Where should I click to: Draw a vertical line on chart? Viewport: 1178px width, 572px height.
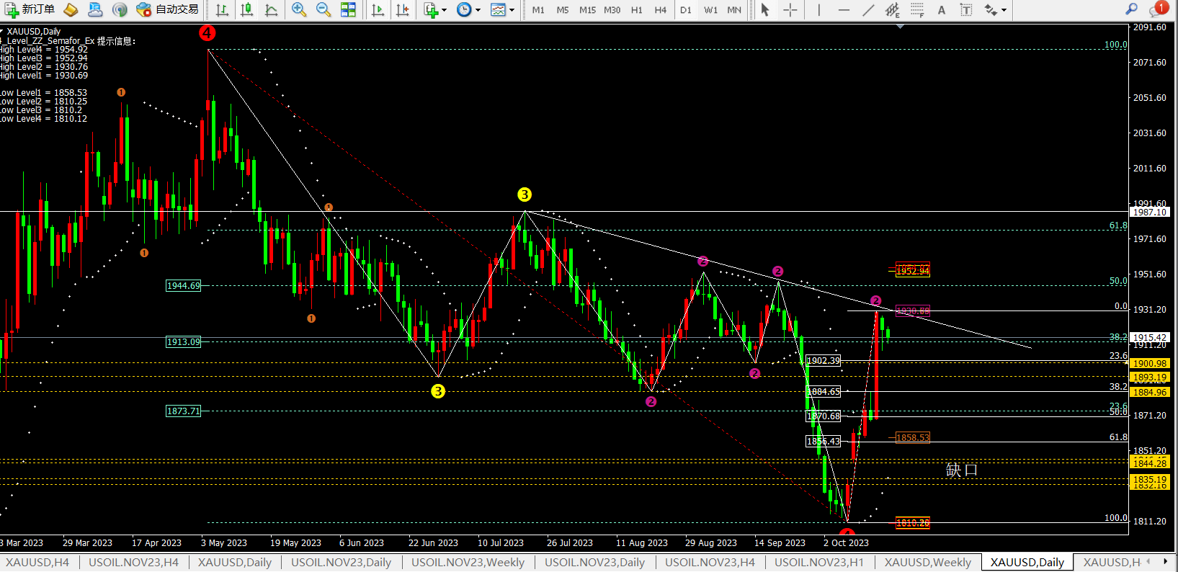pyautogui.click(x=819, y=9)
